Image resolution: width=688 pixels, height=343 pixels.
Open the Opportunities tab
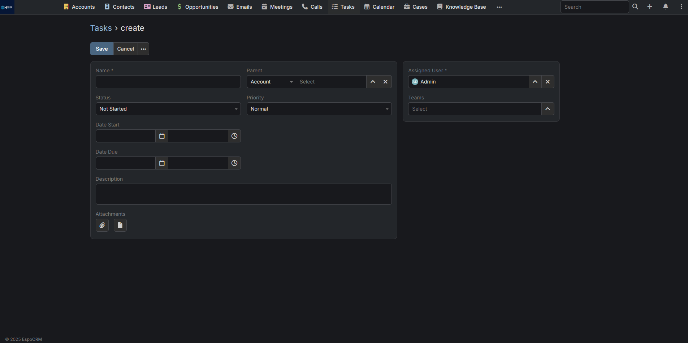point(198,7)
